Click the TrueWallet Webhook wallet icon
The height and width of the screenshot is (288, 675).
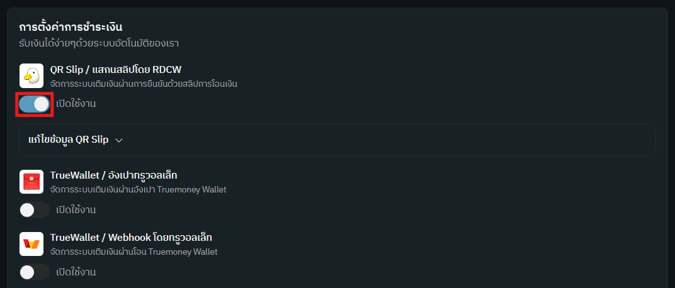pyautogui.click(x=31, y=244)
